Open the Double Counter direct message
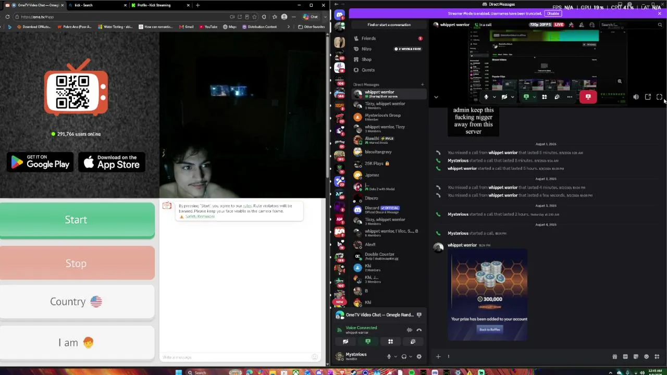 point(388,256)
